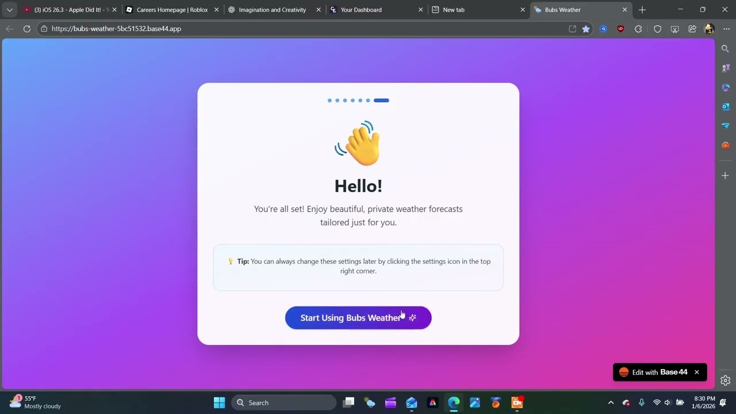
Task: Show hidden system tray icons
Action: (611, 402)
